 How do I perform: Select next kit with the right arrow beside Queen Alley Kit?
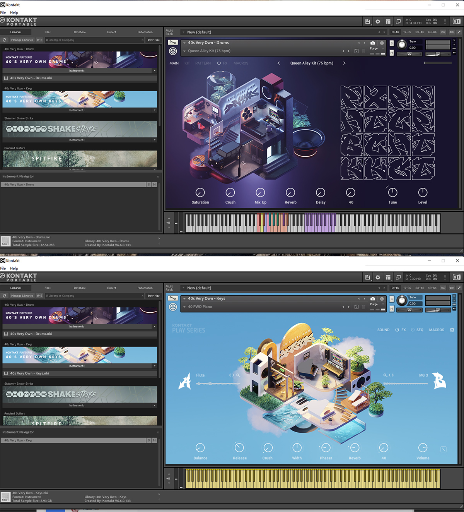pyautogui.click(x=344, y=63)
